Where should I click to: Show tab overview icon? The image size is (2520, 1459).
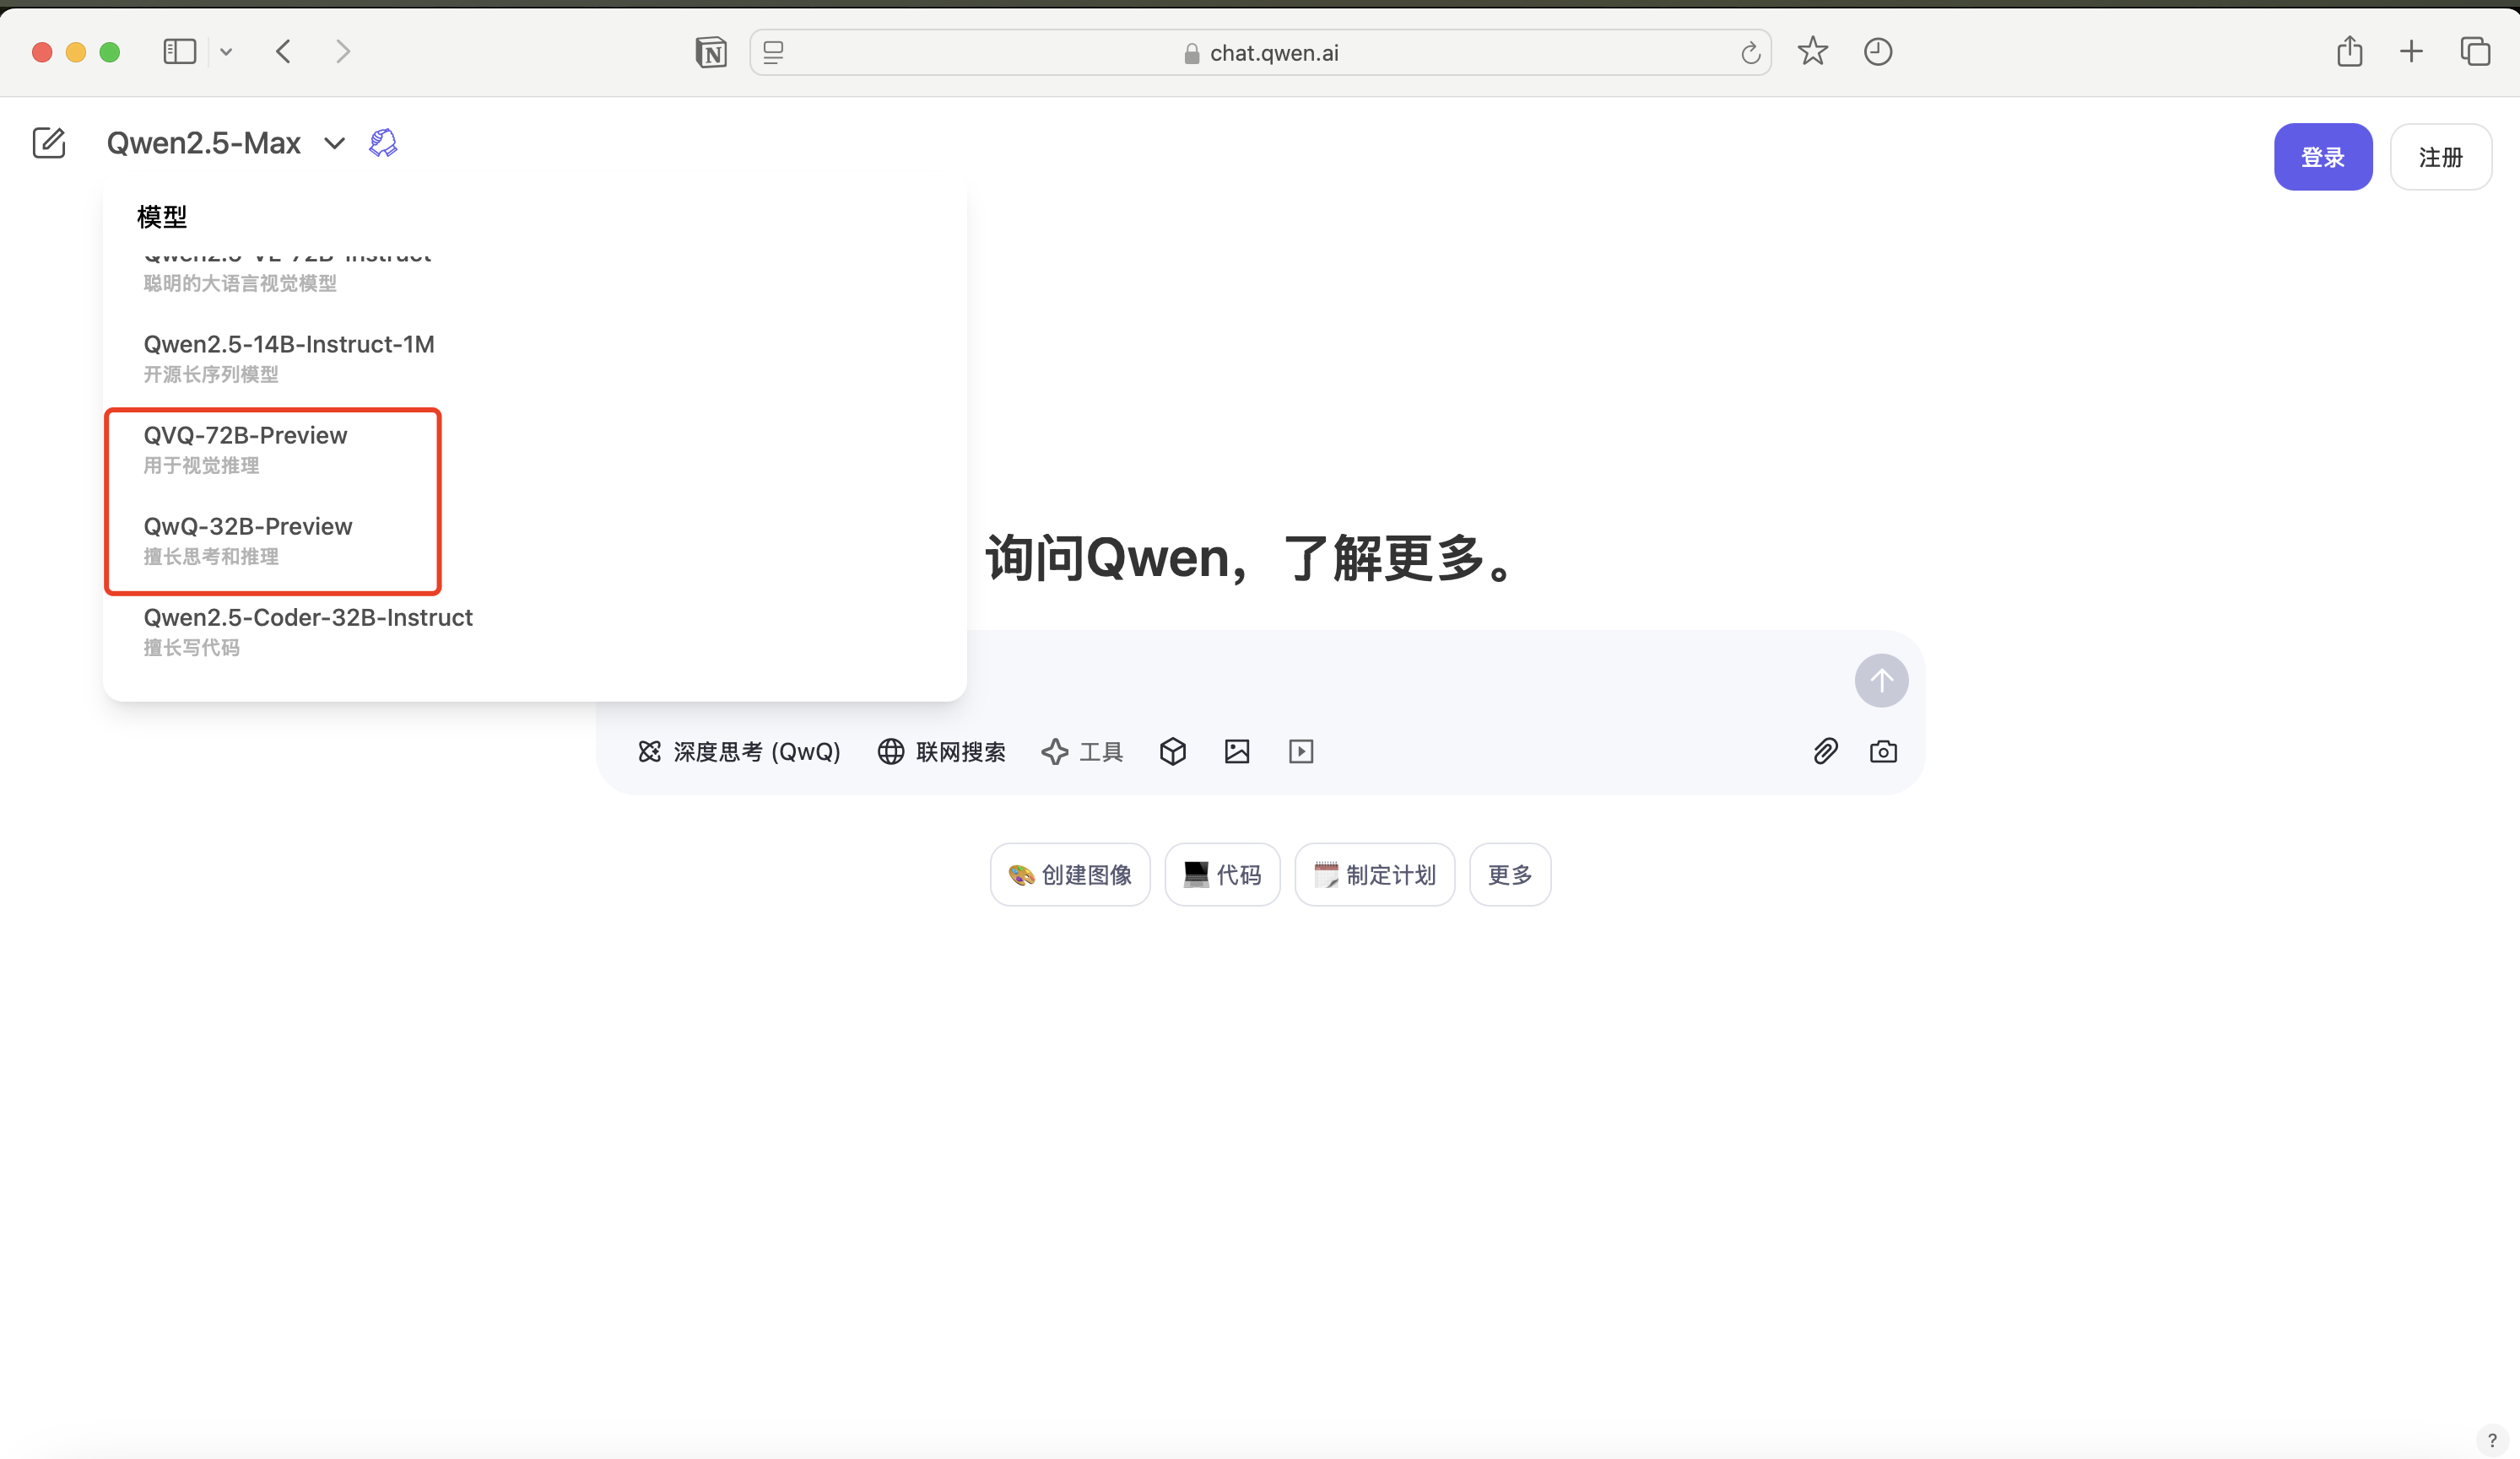(x=2475, y=52)
